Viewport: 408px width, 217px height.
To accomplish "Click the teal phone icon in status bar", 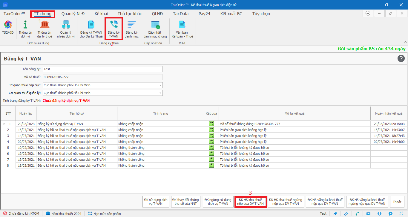I will [x=357, y=213].
